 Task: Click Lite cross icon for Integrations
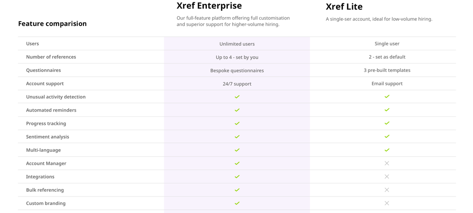[387, 177]
